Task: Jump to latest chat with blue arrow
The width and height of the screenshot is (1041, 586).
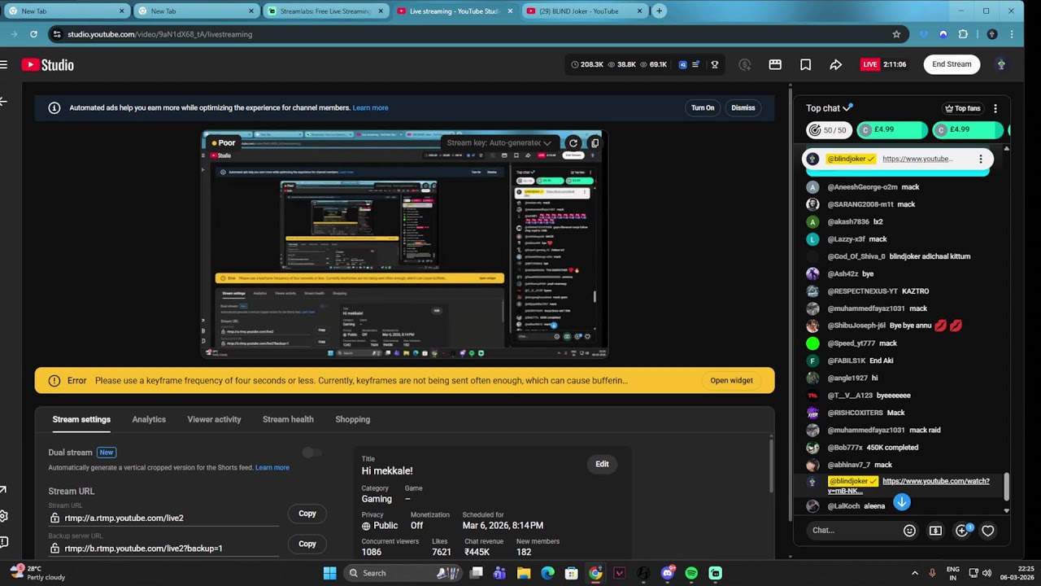Action: coord(902,502)
